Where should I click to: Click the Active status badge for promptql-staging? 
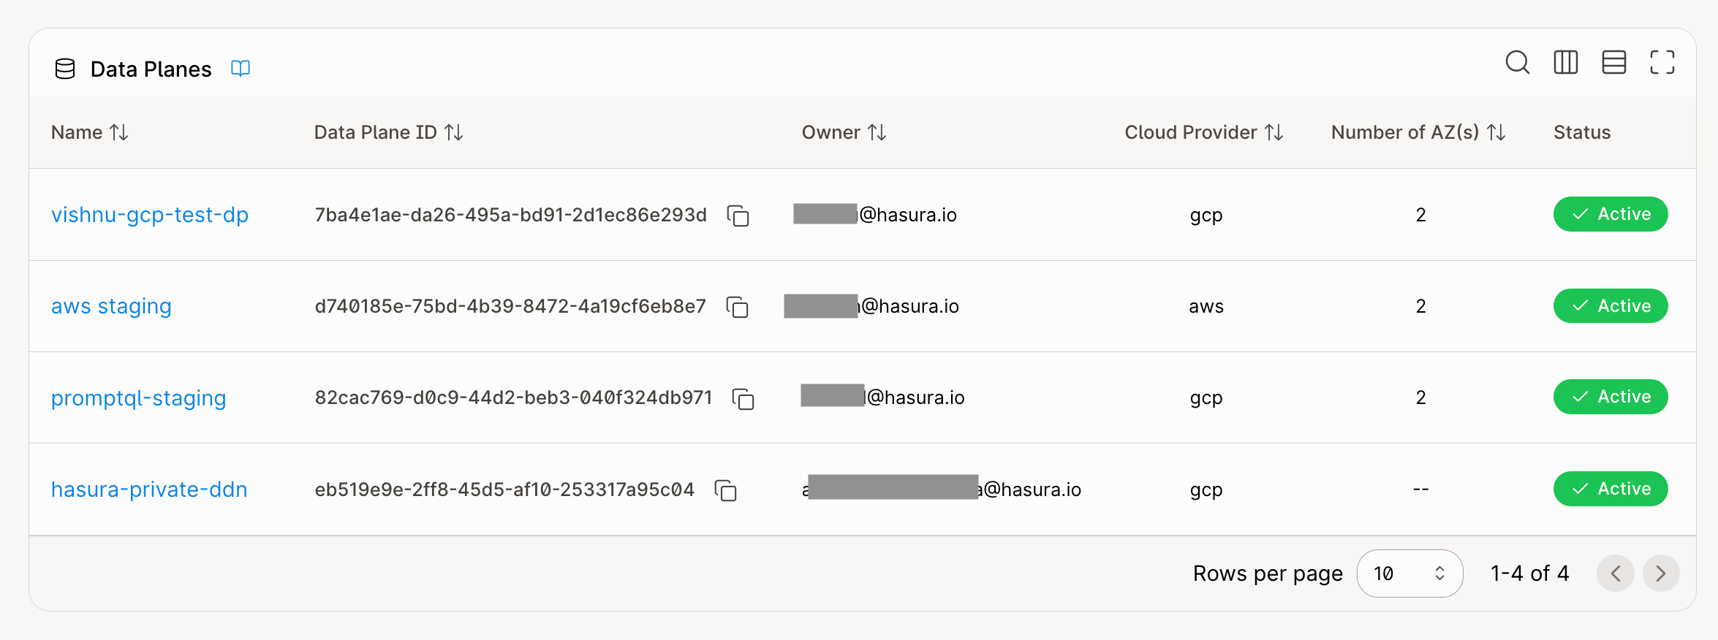pyautogui.click(x=1611, y=397)
